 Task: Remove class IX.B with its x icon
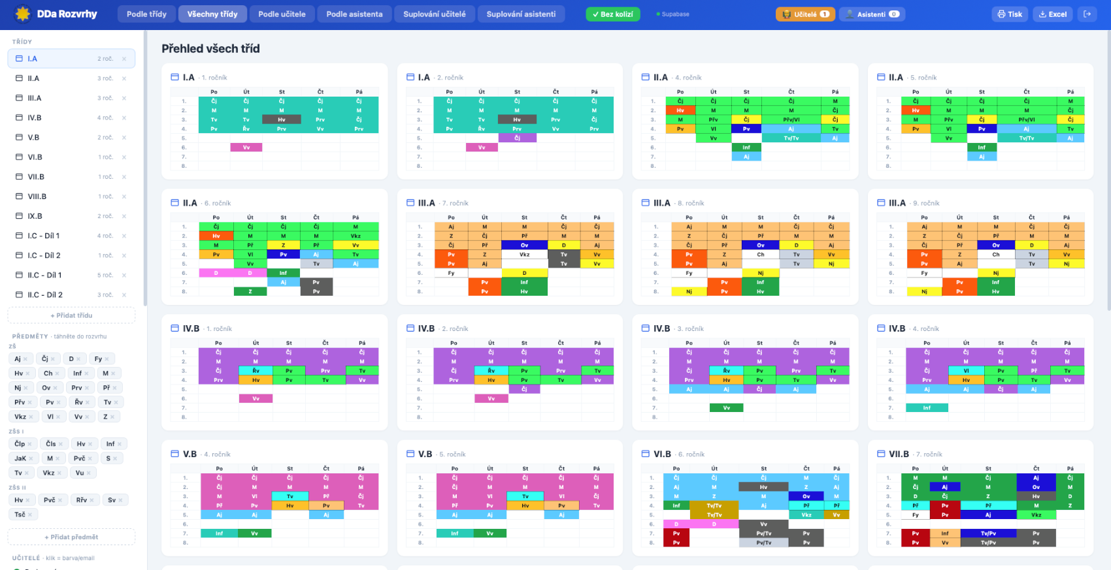(124, 216)
